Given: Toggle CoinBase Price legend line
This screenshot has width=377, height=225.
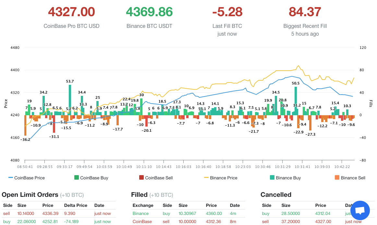Looking at the screenshot, I should (x=27, y=178).
